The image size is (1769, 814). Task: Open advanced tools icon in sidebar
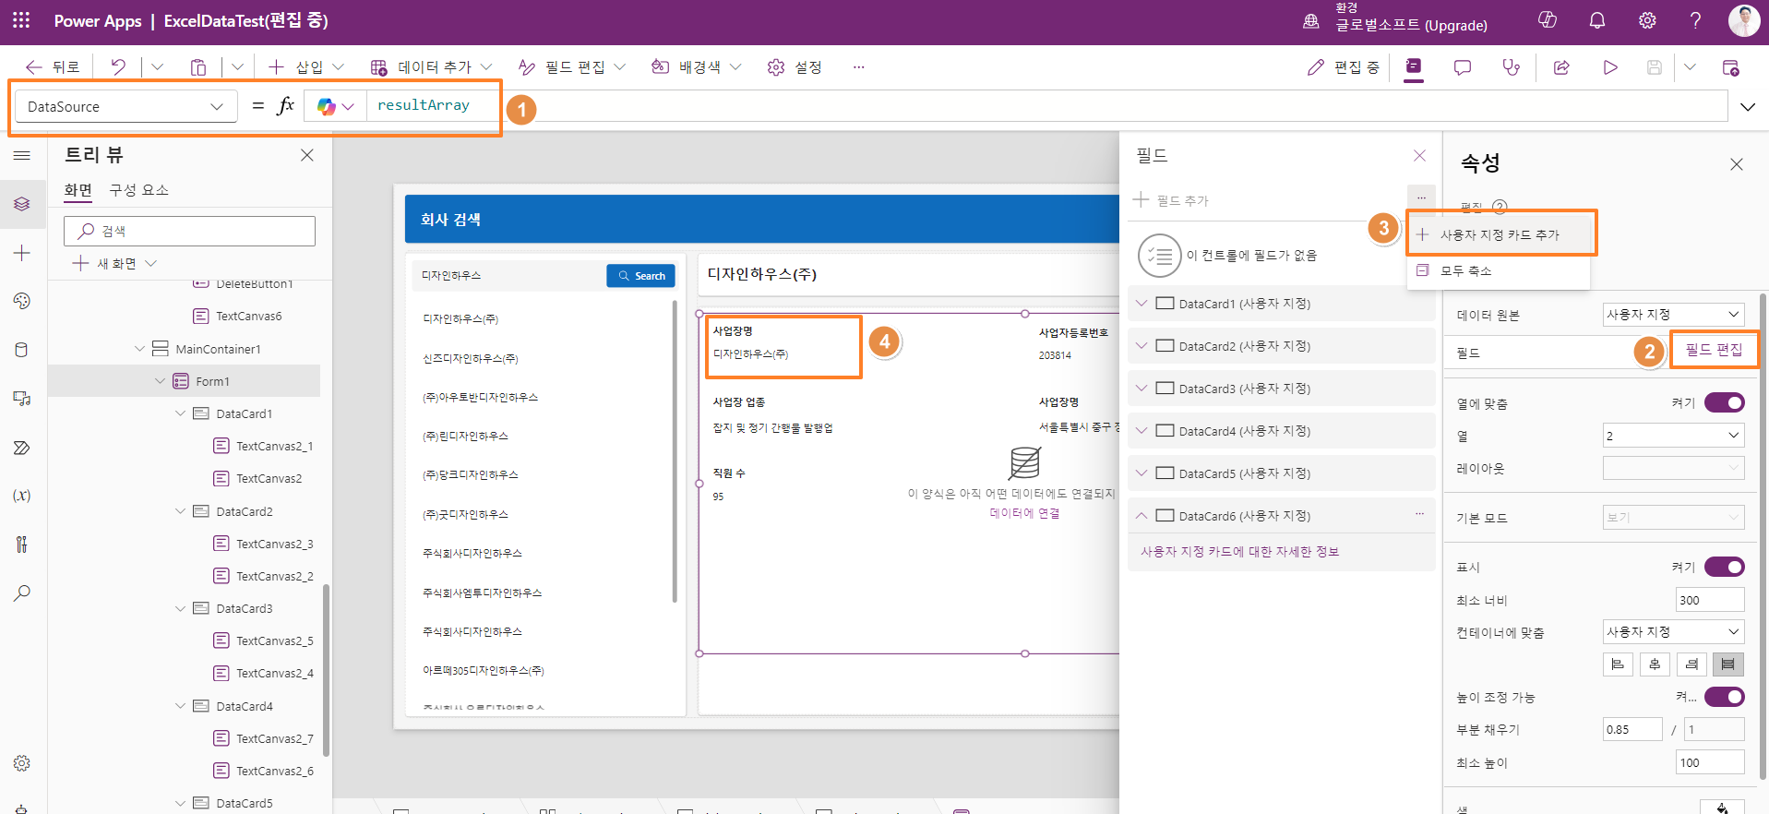22,545
